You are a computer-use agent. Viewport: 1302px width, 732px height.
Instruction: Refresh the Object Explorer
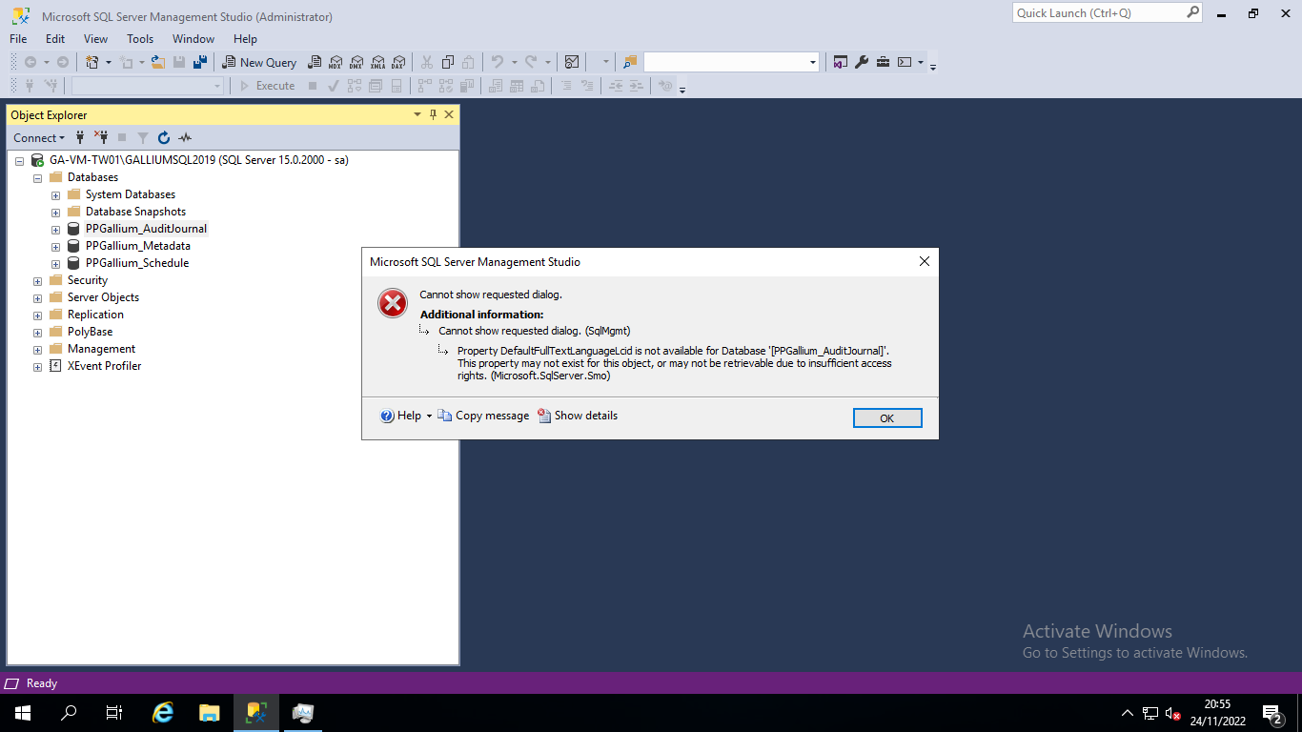pos(164,137)
